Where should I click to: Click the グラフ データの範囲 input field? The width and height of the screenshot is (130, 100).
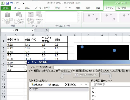[x=92, y=67]
